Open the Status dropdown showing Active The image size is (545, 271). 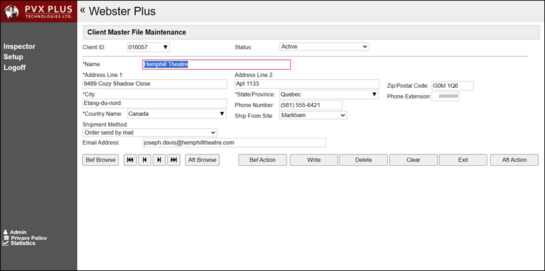click(324, 47)
